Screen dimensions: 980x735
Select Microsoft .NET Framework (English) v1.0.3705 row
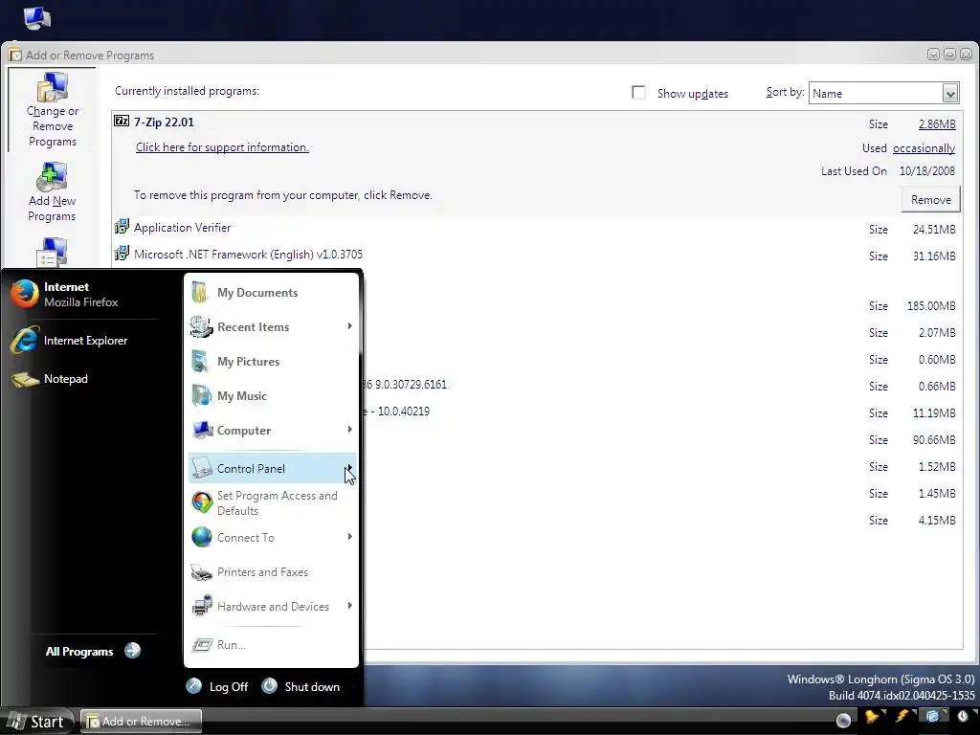[x=536, y=255]
